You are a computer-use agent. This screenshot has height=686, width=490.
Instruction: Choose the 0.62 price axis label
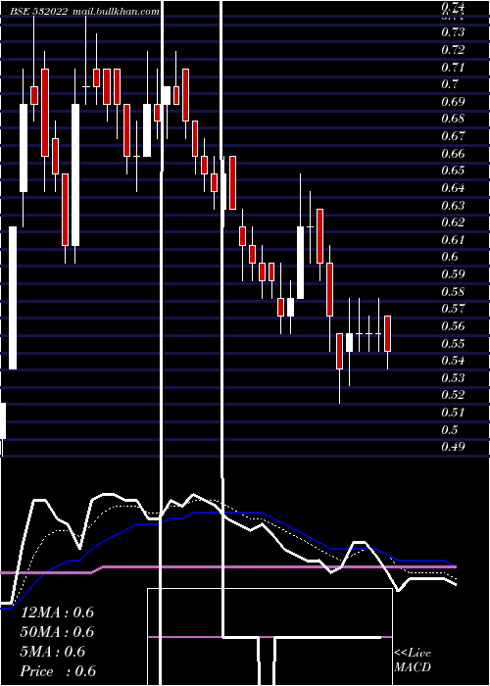(453, 222)
